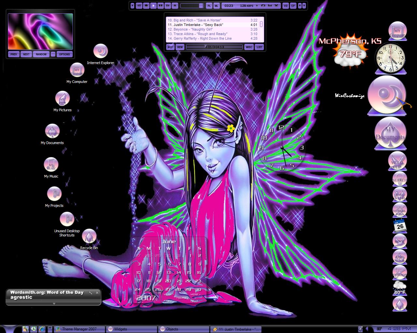Image resolution: width=417 pixels, height=333 pixels.
Task: Click the ADD button in the playlist
Action: pos(170,47)
